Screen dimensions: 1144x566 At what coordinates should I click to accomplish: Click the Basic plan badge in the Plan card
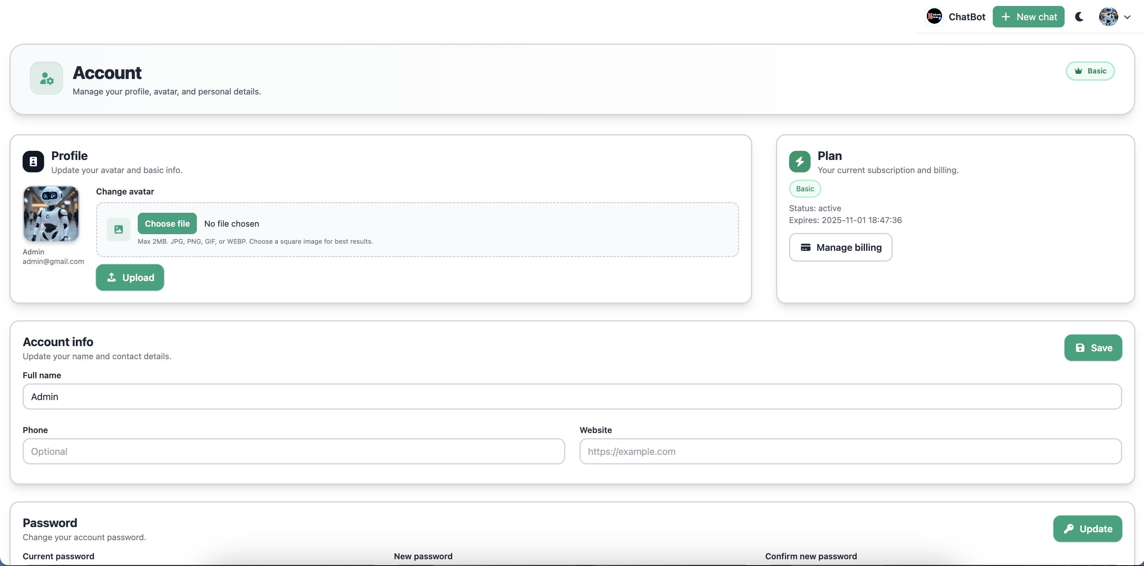pos(805,189)
